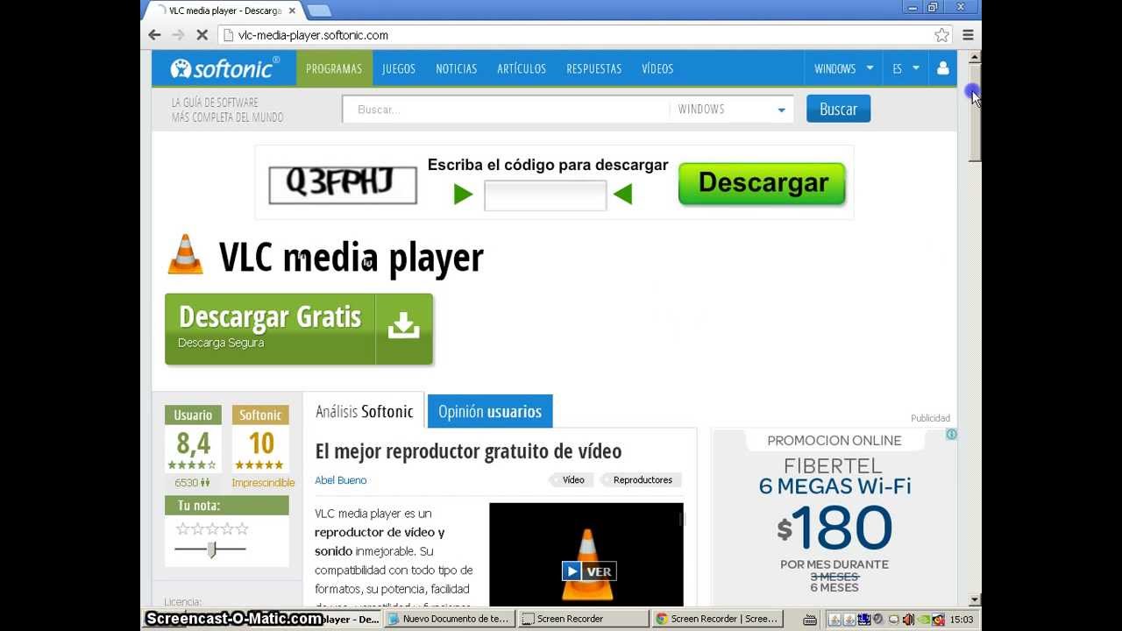The image size is (1122, 631).
Task: Click the Buscar search field
Action: pyautogui.click(x=506, y=110)
